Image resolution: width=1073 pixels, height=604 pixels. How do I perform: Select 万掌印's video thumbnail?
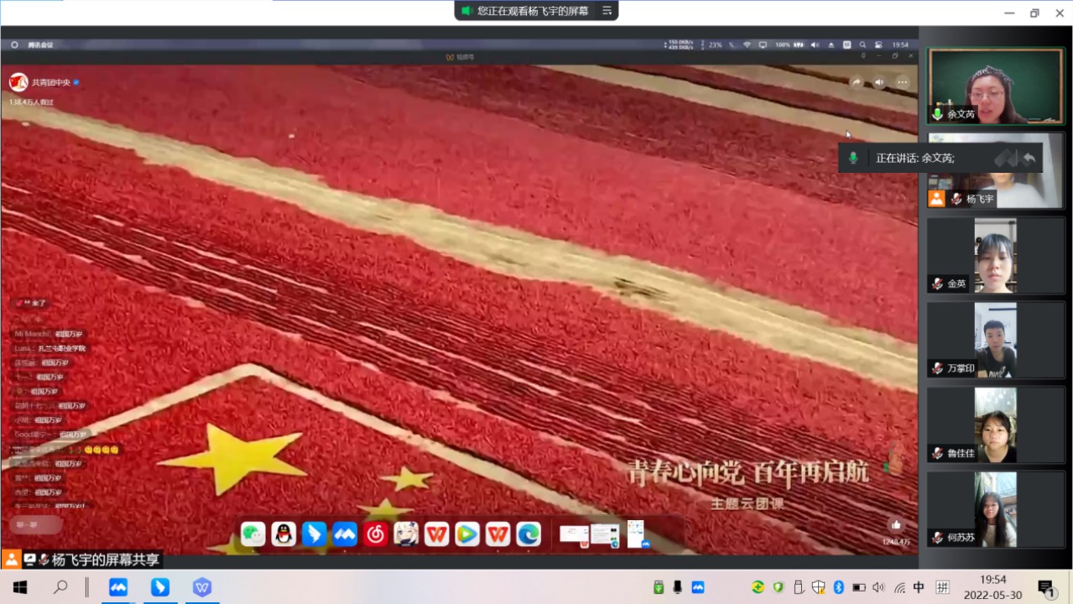pyautogui.click(x=995, y=340)
